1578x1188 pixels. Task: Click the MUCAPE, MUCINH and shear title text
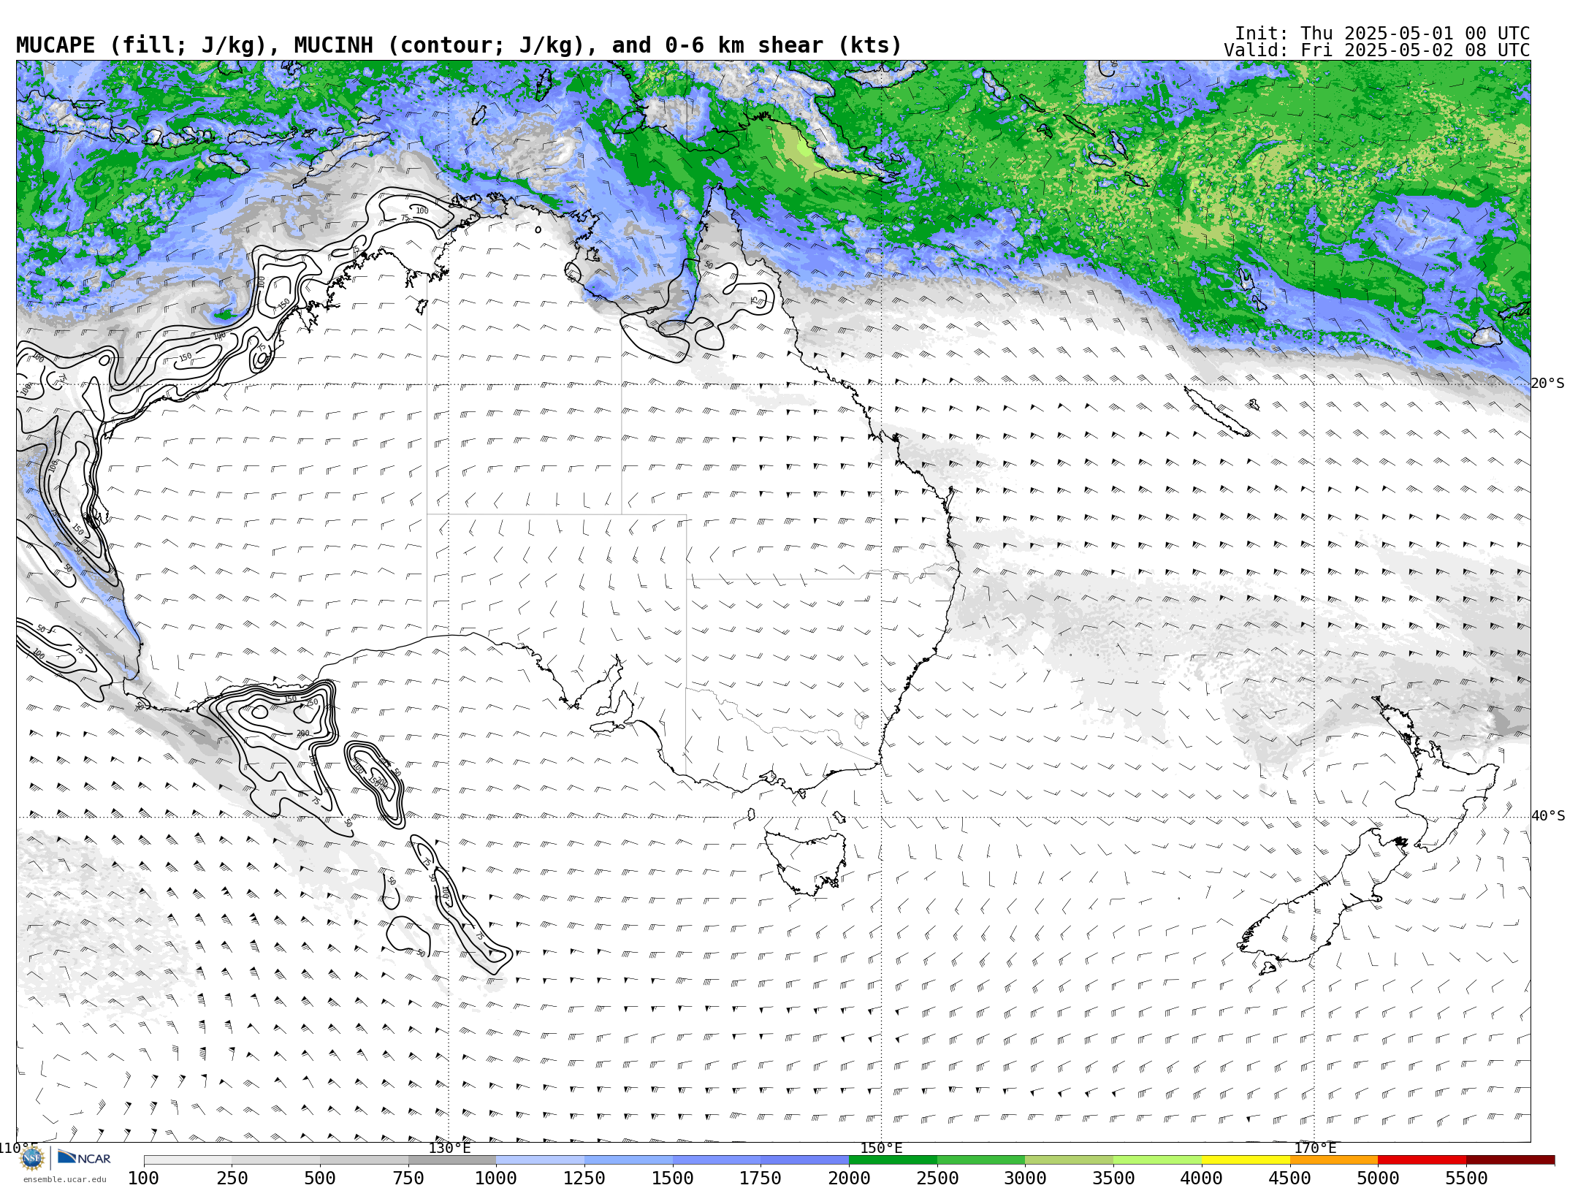(459, 45)
